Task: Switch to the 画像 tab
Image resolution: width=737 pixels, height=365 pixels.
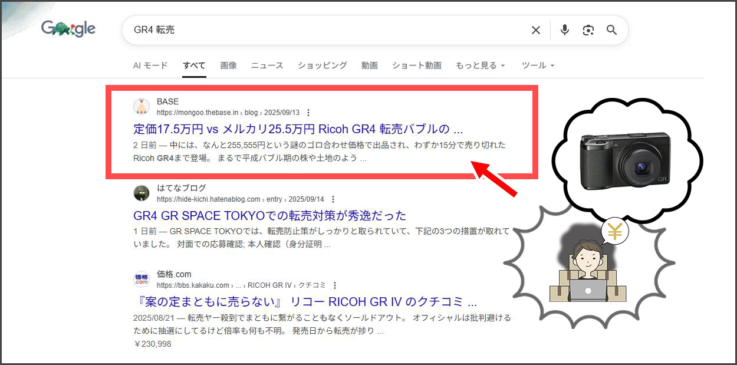Action: click(x=229, y=65)
